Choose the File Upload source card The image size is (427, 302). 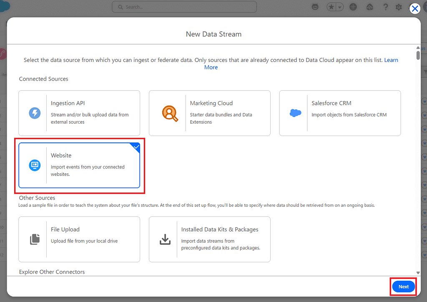[x=79, y=239]
